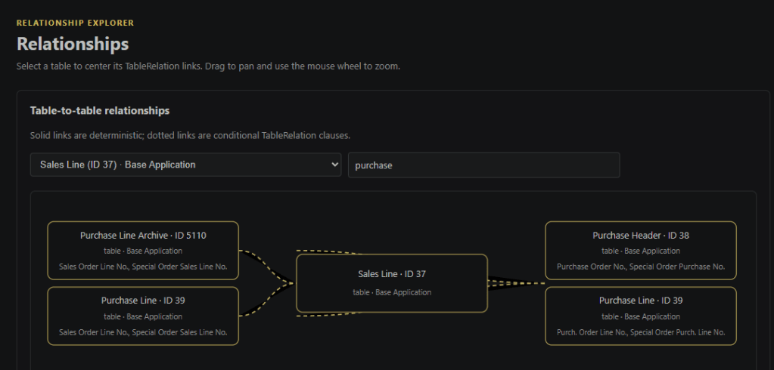This screenshot has height=370, width=774.
Task: Select the Purchase Header · ID 38 node
Action: (x=641, y=250)
